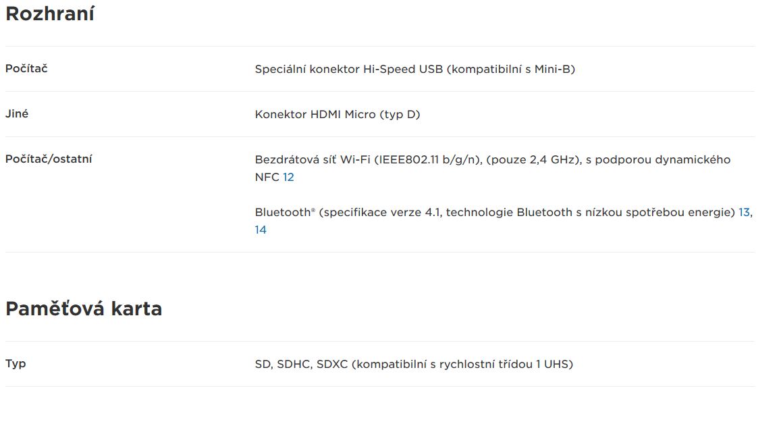Select the Jiné row label

(x=17, y=113)
